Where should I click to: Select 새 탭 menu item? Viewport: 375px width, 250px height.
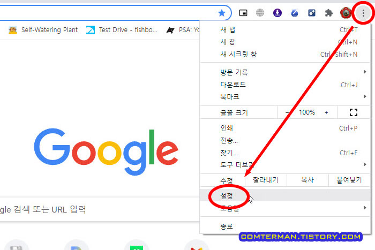(285, 29)
